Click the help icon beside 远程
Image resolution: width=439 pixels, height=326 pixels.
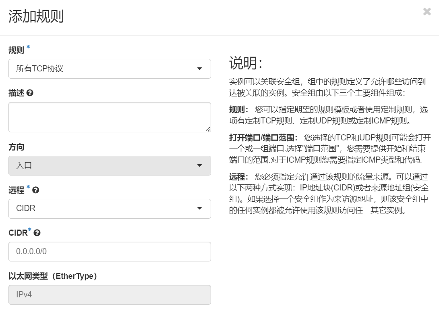point(35,190)
